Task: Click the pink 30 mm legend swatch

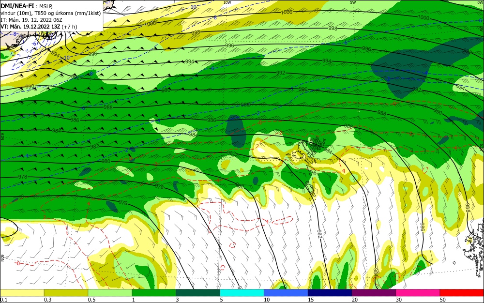Action: pyautogui.click(x=418, y=293)
